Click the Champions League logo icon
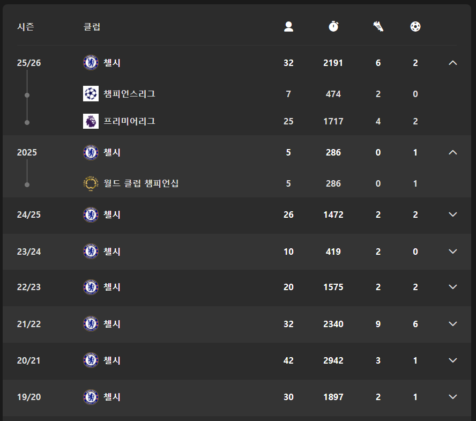 [x=91, y=94]
